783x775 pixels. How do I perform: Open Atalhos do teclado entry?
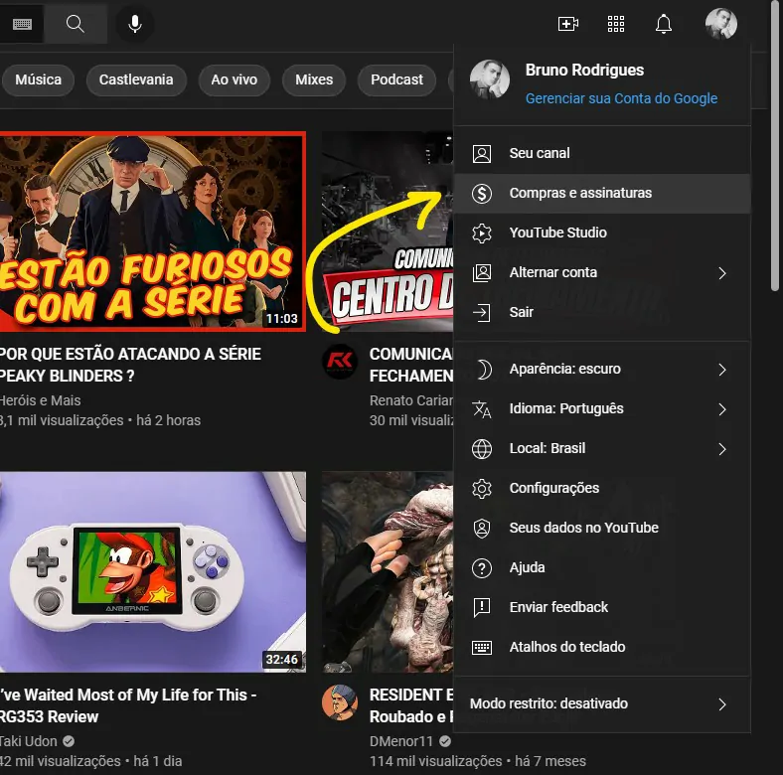(x=602, y=648)
